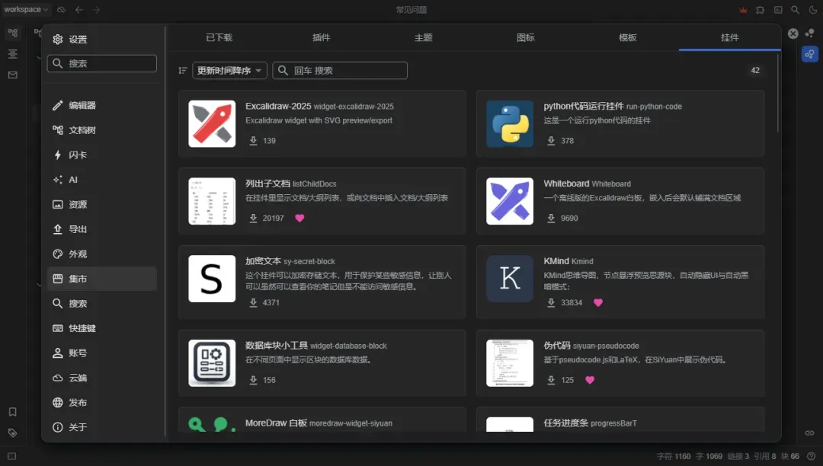This screenshot has width=823, height=466.
Task: Open the inbox mail icon in left dock
Action: click(x=13, y=75)
